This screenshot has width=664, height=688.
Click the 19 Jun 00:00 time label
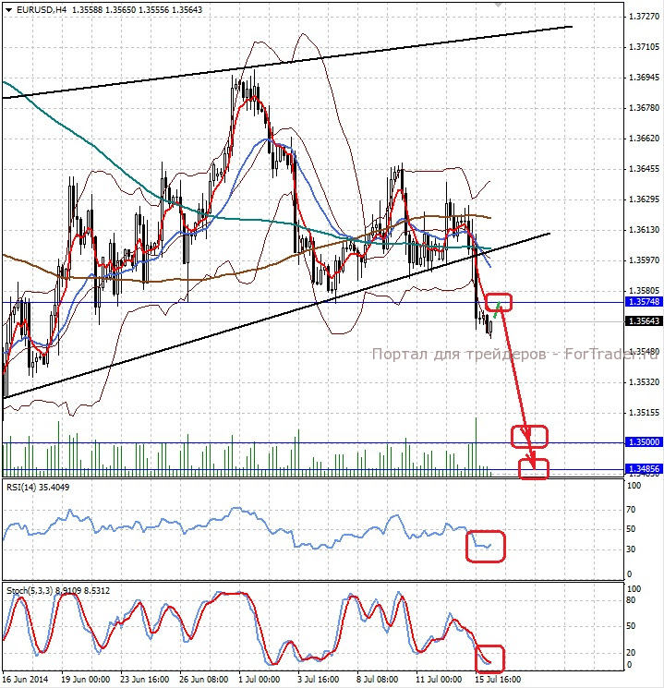86,679
